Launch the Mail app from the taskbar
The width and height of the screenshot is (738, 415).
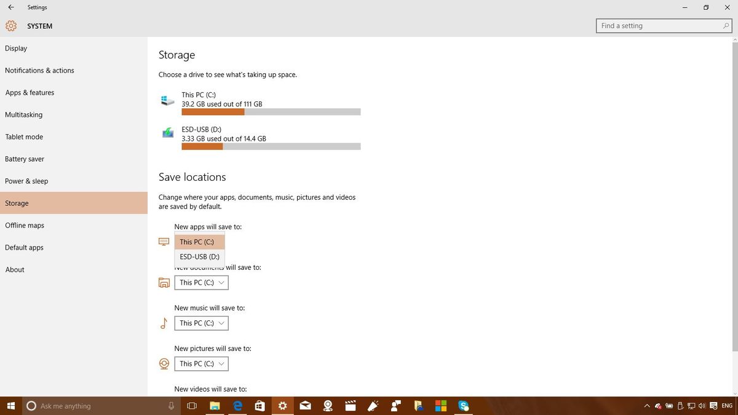(305, 406)
